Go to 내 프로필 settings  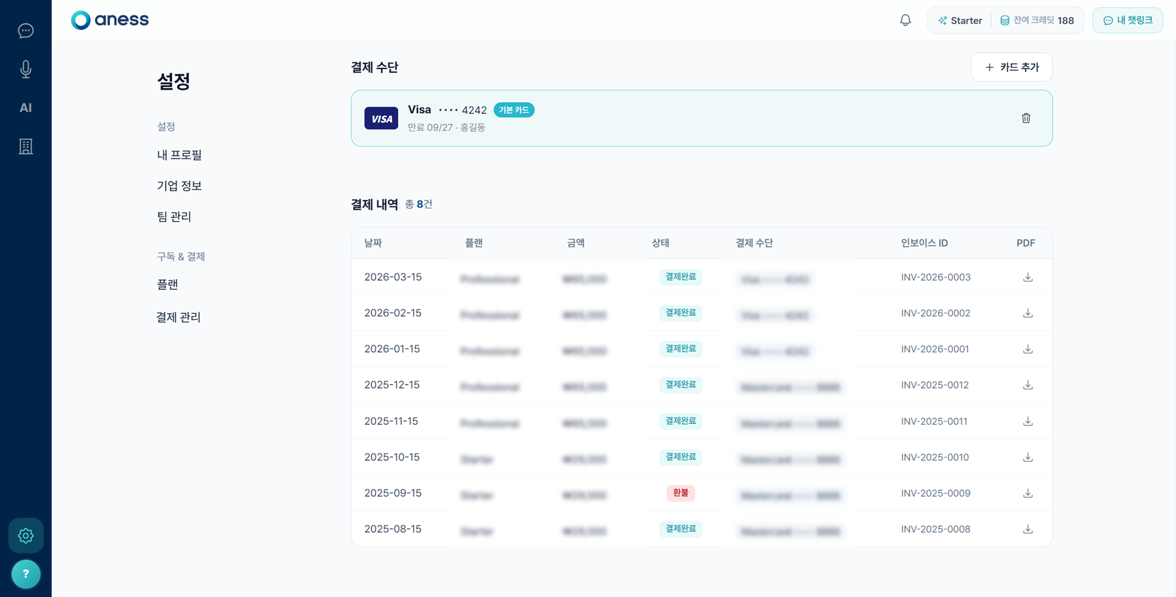point(179,155)
